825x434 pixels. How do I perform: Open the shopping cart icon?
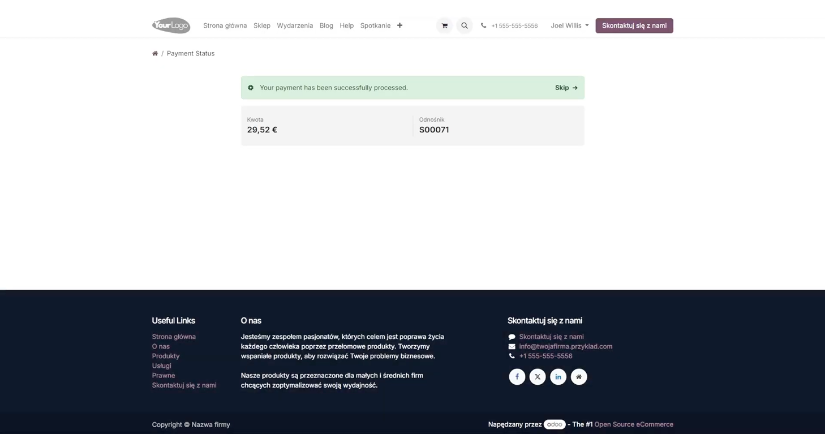click(445, 25)
